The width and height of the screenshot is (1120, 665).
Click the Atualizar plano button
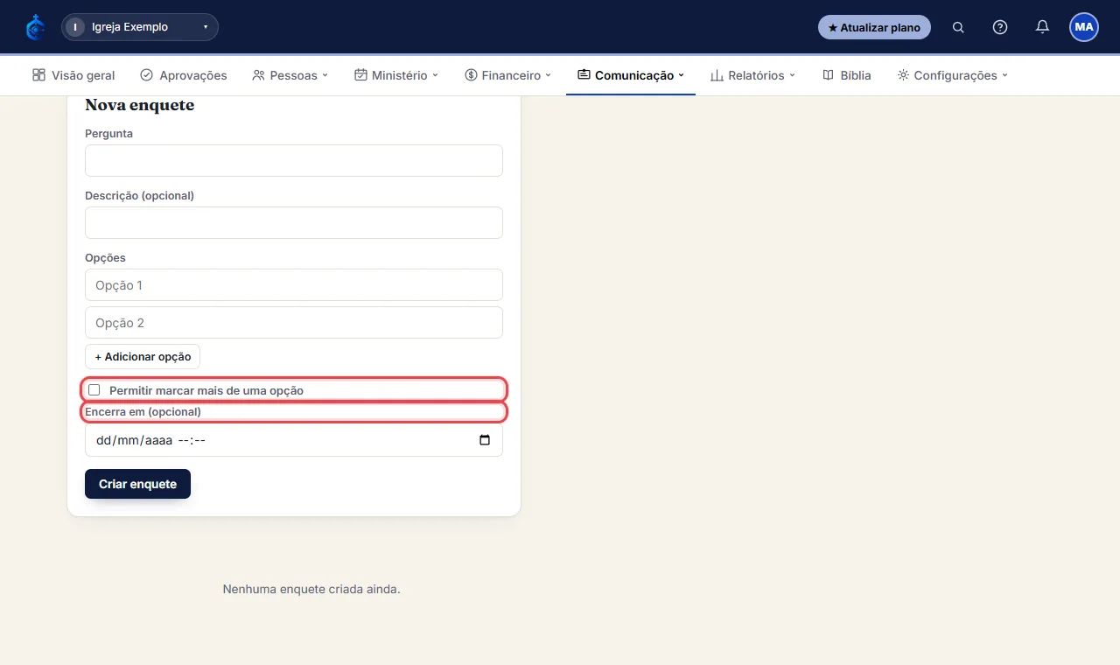click(x=874, y=27)
